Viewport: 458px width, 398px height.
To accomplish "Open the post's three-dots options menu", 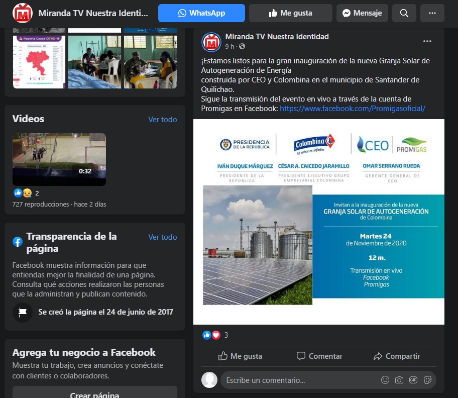I will click(427, 41).
